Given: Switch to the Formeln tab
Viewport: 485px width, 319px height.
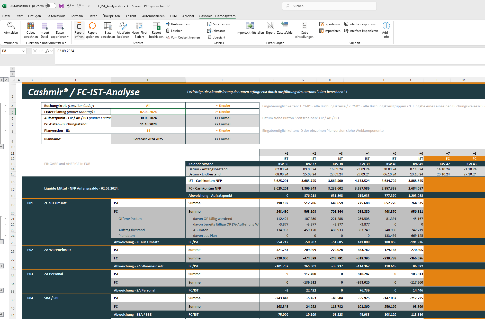Looking at the screenshot, I should [77, 16].
